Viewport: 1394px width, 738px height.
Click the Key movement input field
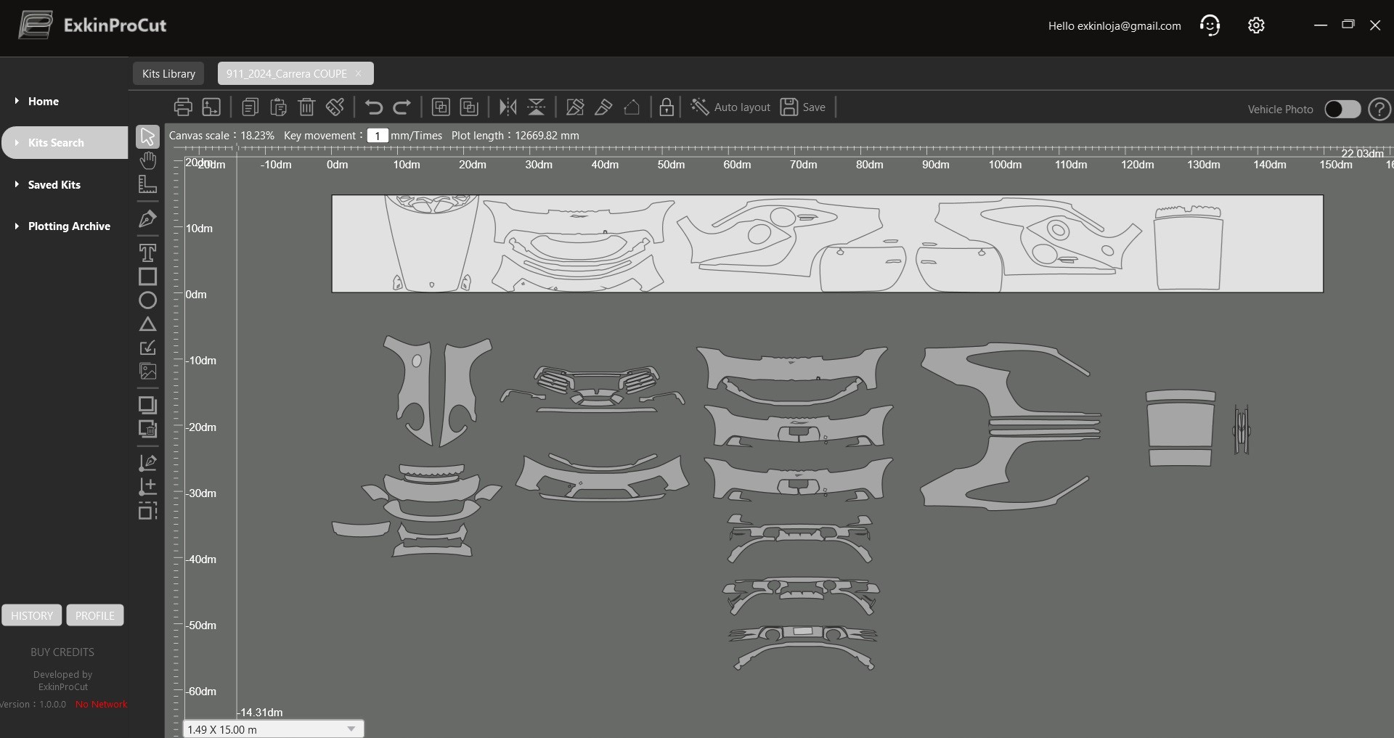point(378,136)
